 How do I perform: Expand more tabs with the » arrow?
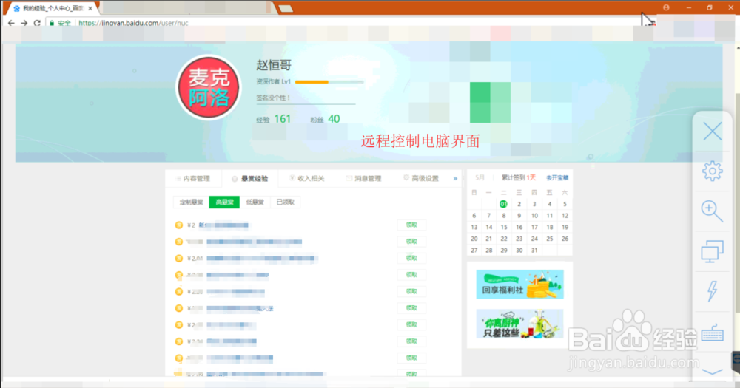tap(455, 179)
